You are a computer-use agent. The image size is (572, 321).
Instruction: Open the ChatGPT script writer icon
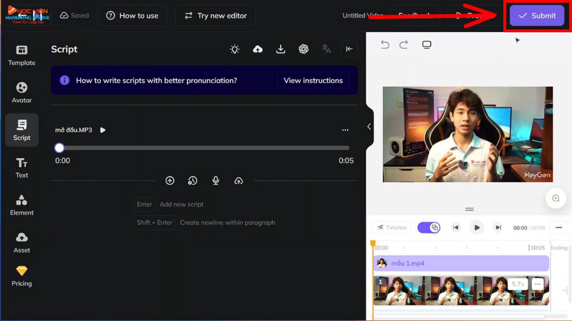[x=304, y=49]
